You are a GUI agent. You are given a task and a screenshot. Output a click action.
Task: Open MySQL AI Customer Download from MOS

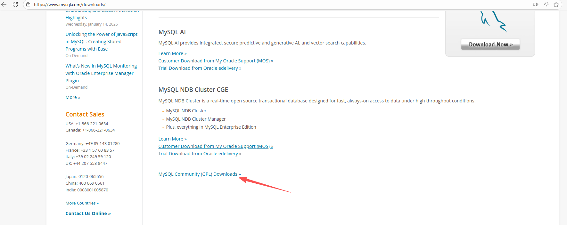tap(216, 61)
